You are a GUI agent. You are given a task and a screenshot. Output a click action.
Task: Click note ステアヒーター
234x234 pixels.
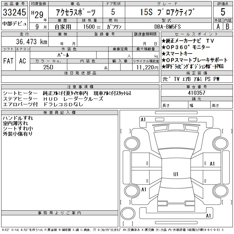pyautogui.click(x=20, y=99)
